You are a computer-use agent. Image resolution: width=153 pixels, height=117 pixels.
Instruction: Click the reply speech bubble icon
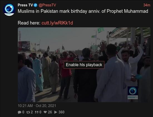(19, 112)
